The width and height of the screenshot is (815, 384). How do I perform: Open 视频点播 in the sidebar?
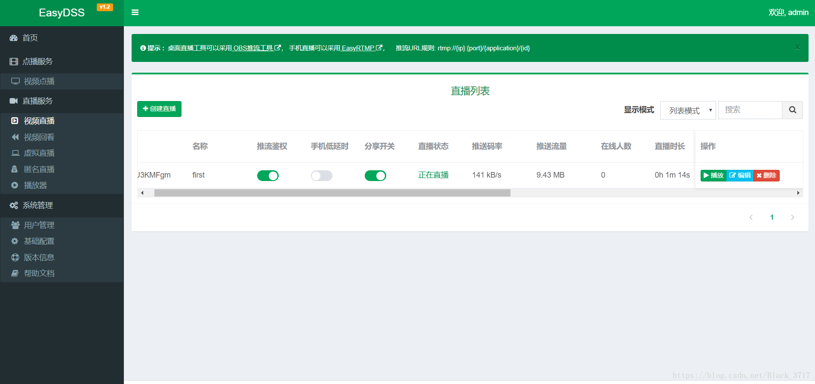pos(62,81)
